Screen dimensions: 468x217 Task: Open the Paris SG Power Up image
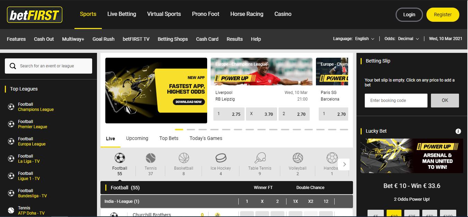[x=332, y=72]
